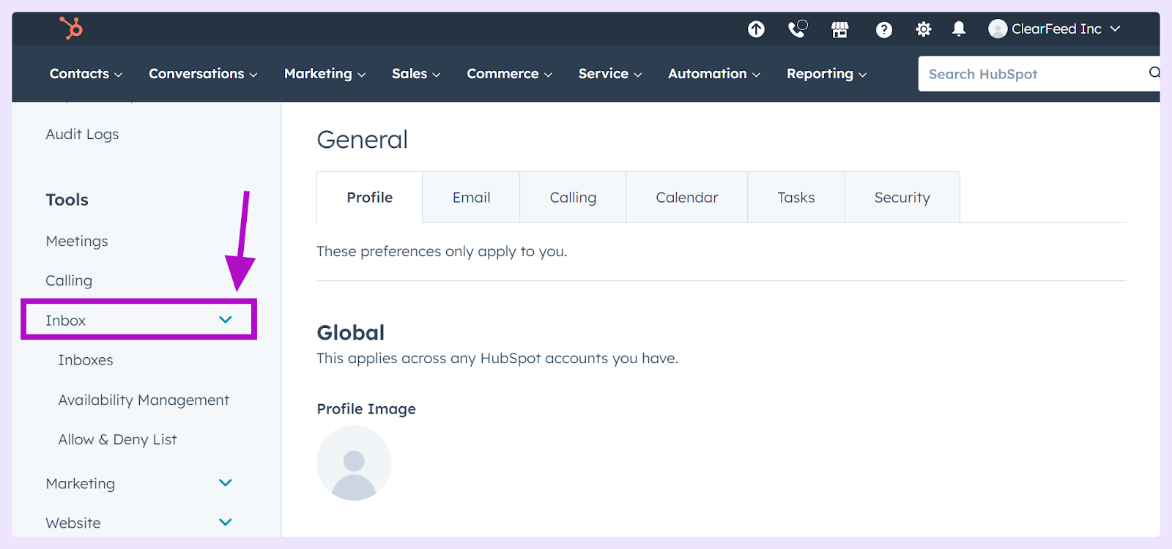Click the Profile Image avatar placeholder

pos(354,463)
